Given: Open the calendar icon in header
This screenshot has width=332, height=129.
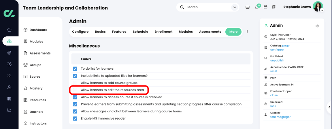Looking at the screenshot, I should (265, 7).
